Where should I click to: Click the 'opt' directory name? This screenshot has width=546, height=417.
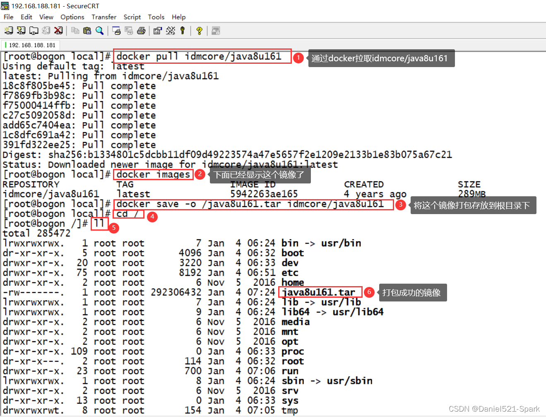coord(290,342)
